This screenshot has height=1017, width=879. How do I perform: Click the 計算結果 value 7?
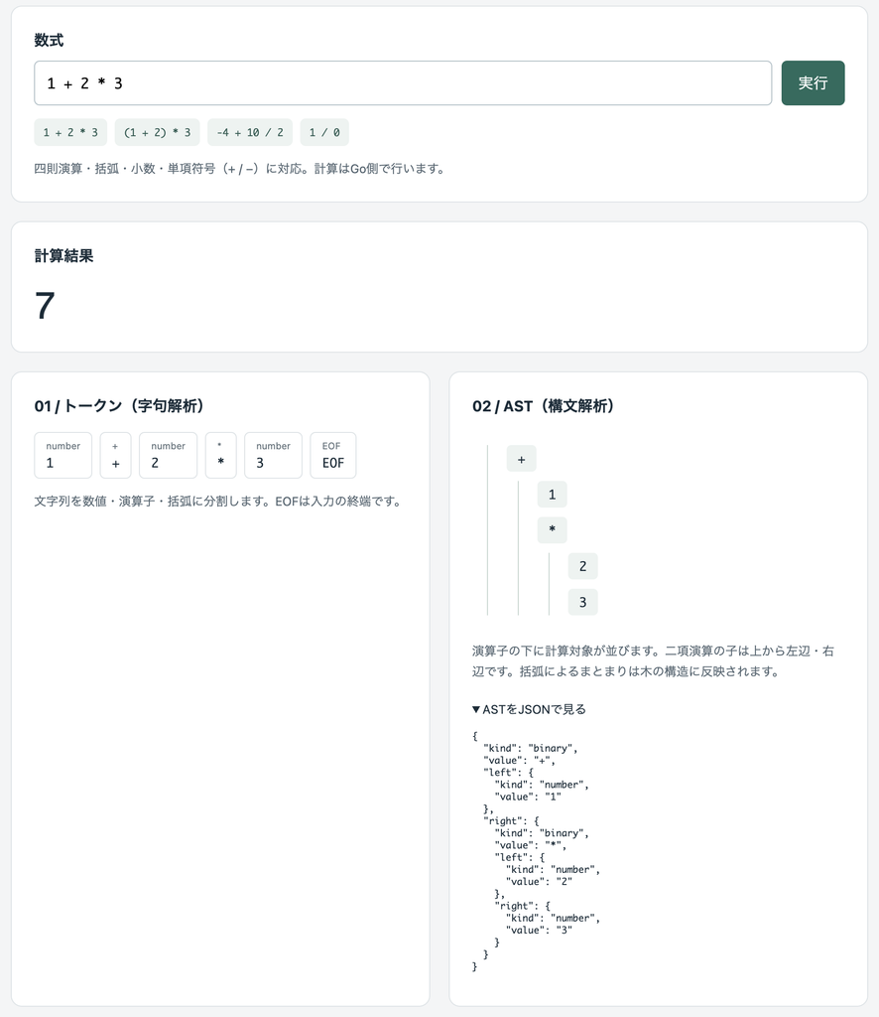(x=45, y=306)
